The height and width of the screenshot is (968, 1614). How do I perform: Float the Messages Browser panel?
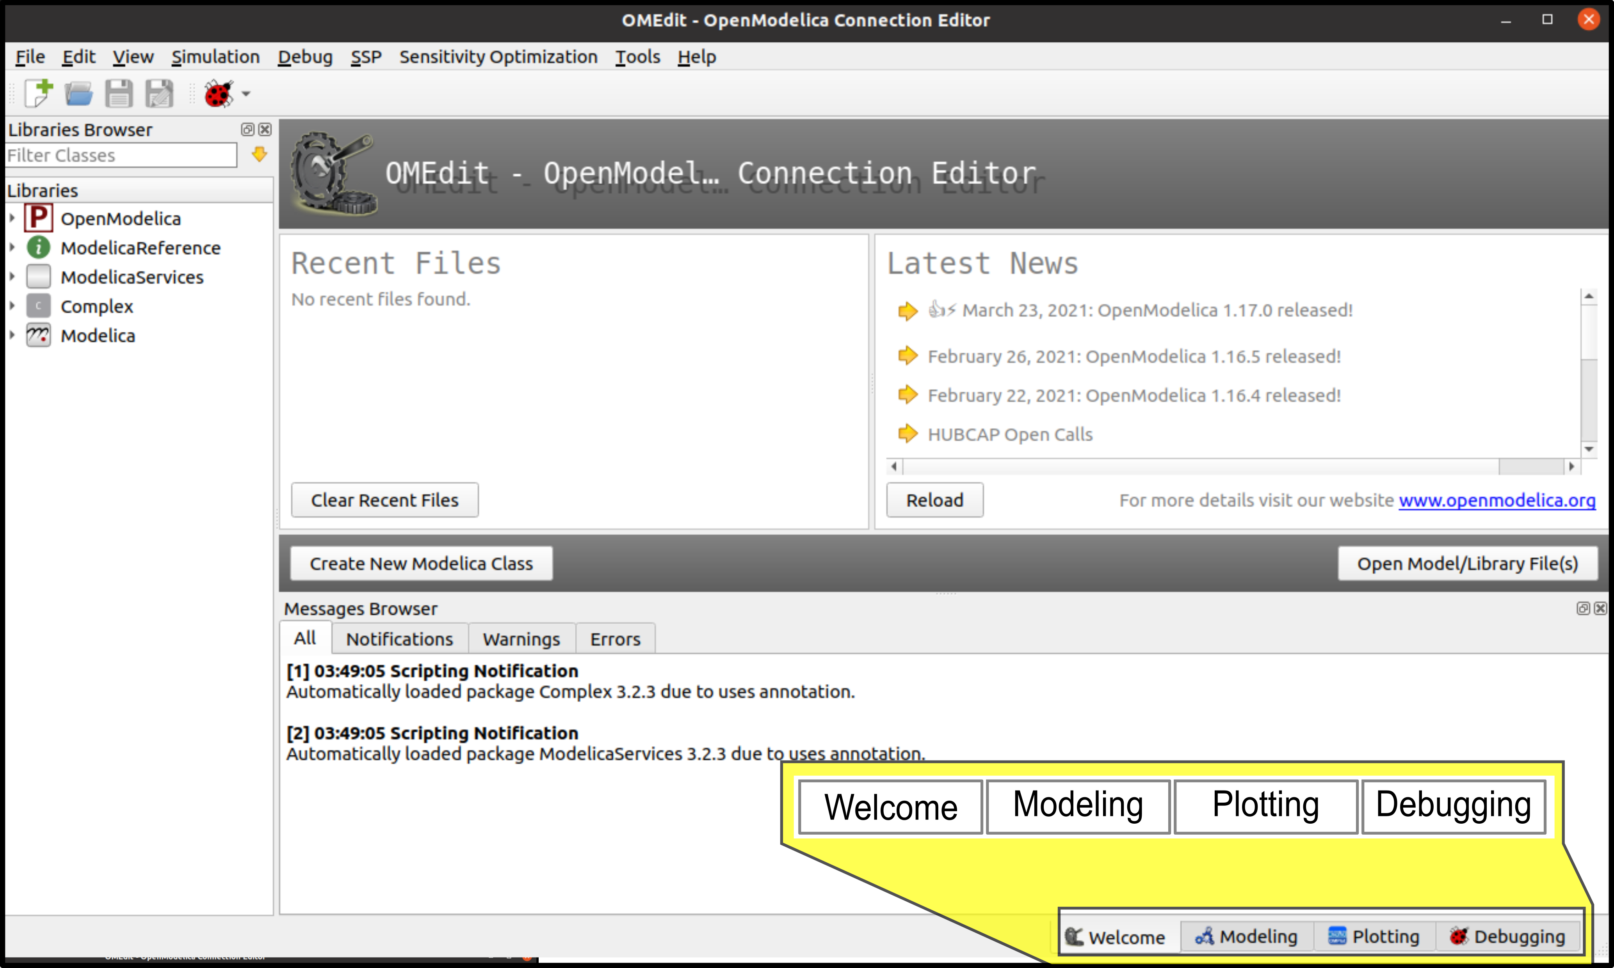click(1583, 608)
